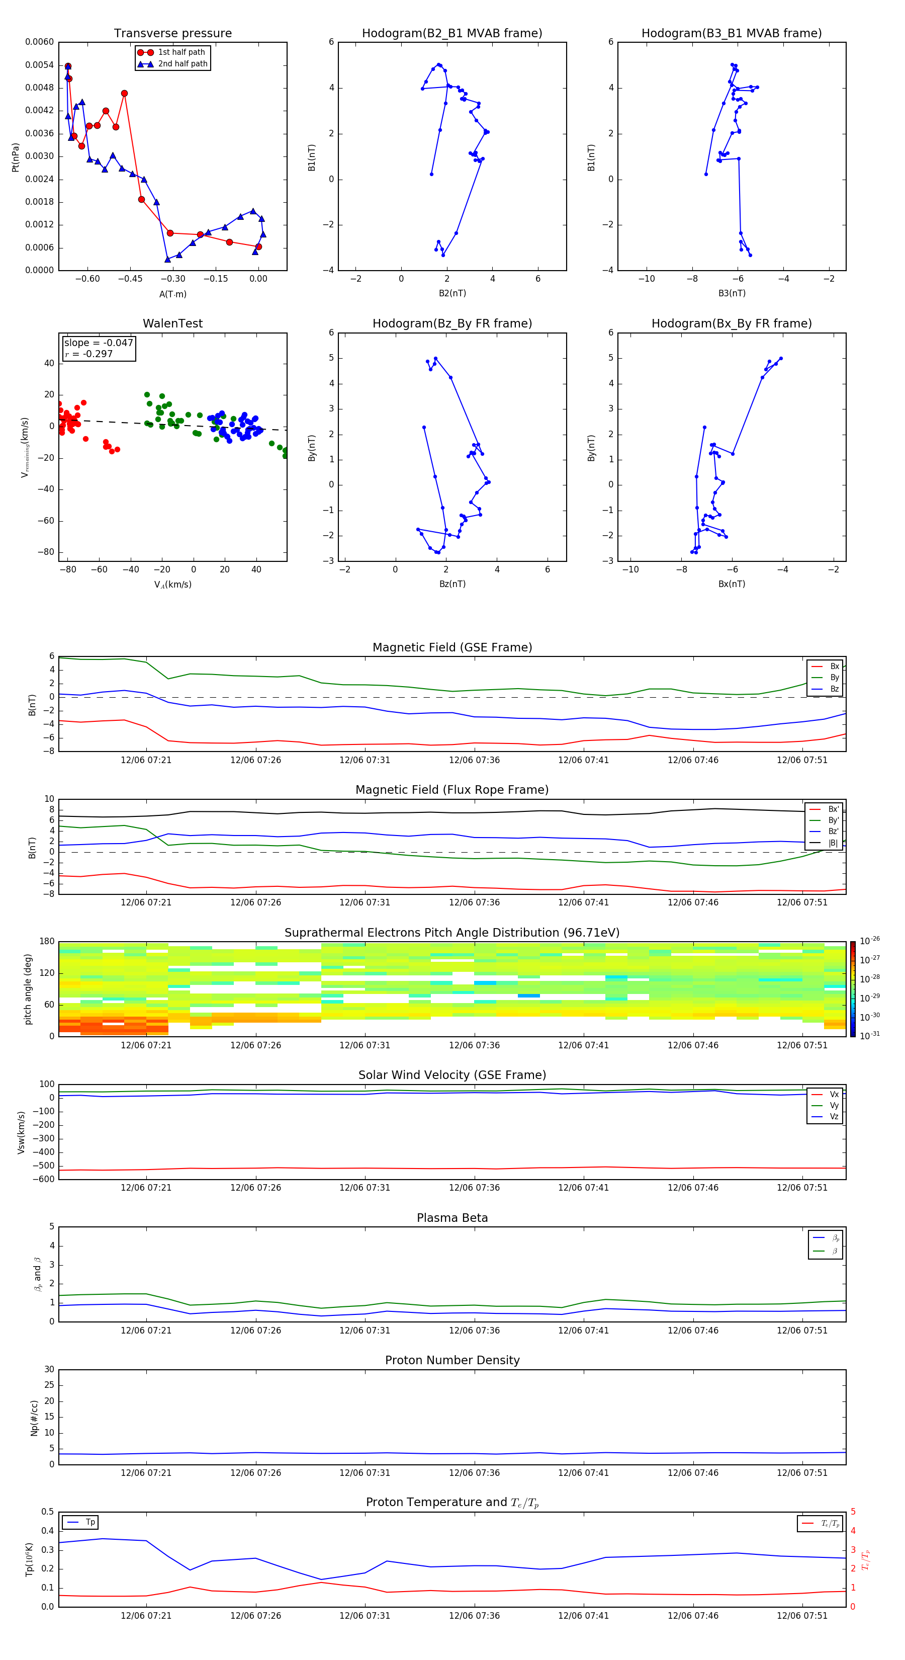Select the "1st half path" legend entry
Viewport: 905px width, 1660px height.
click(x=171, y=52)
